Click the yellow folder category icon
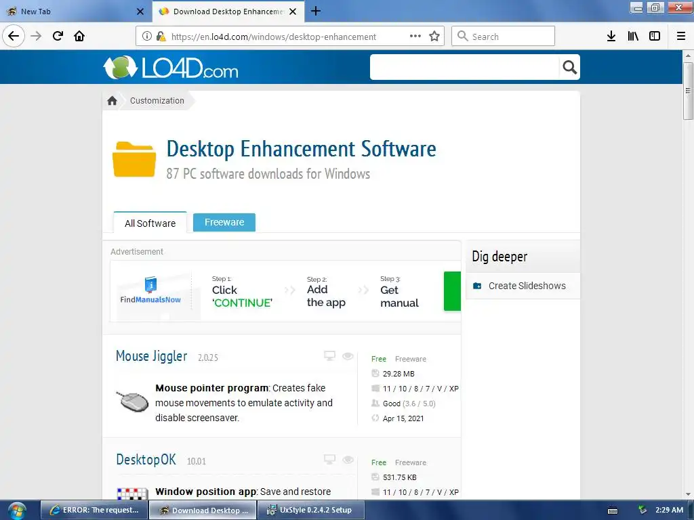Screen dimensions: 694x520 point(134,159)
